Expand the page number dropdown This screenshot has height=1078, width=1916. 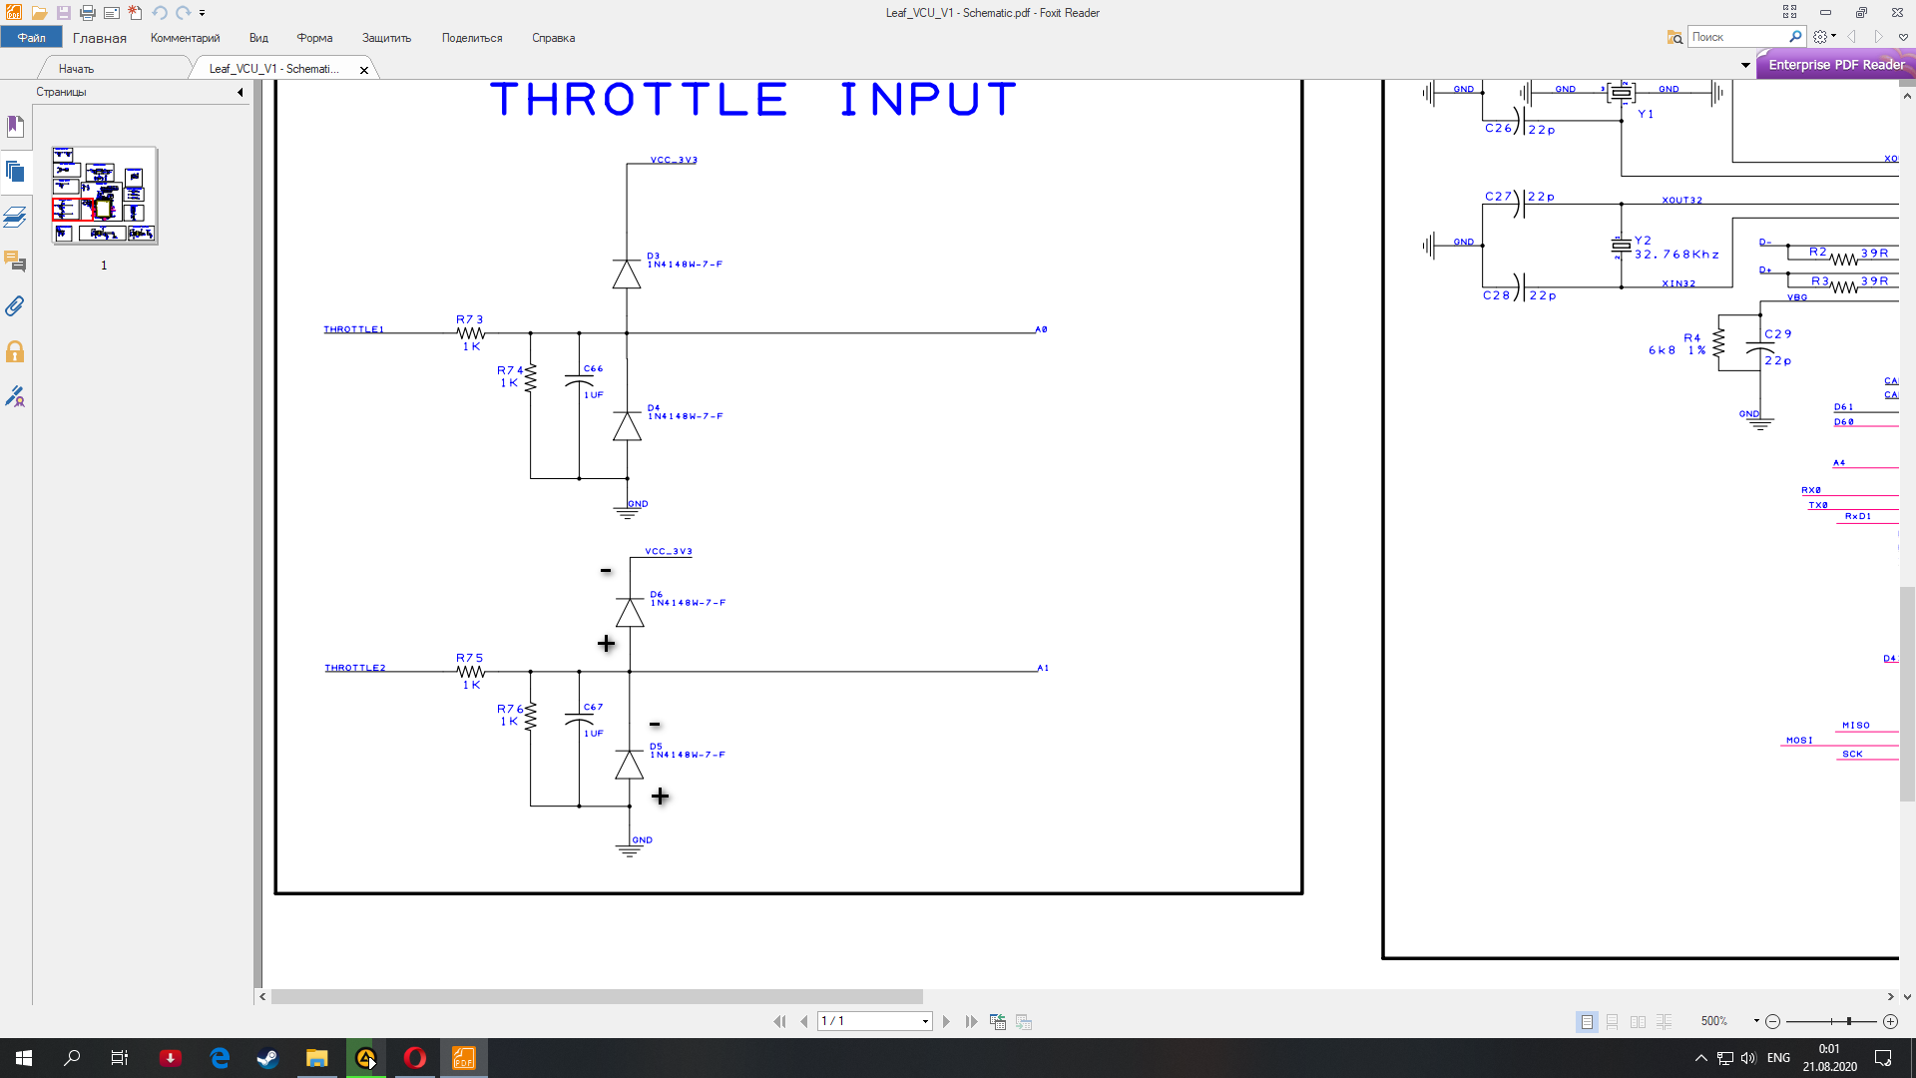point(925,1021)
